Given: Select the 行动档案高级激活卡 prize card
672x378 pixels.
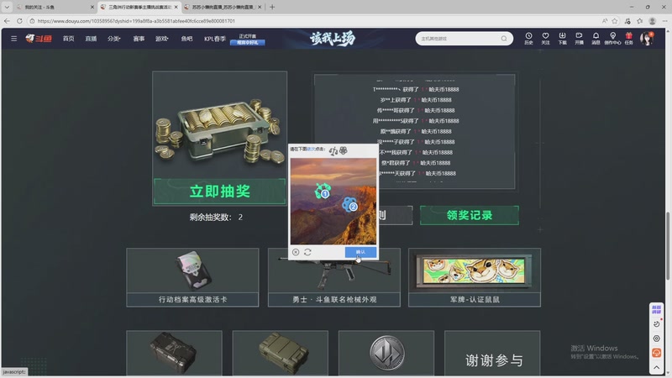Looking at the screenshot, I should pos(192,277).
